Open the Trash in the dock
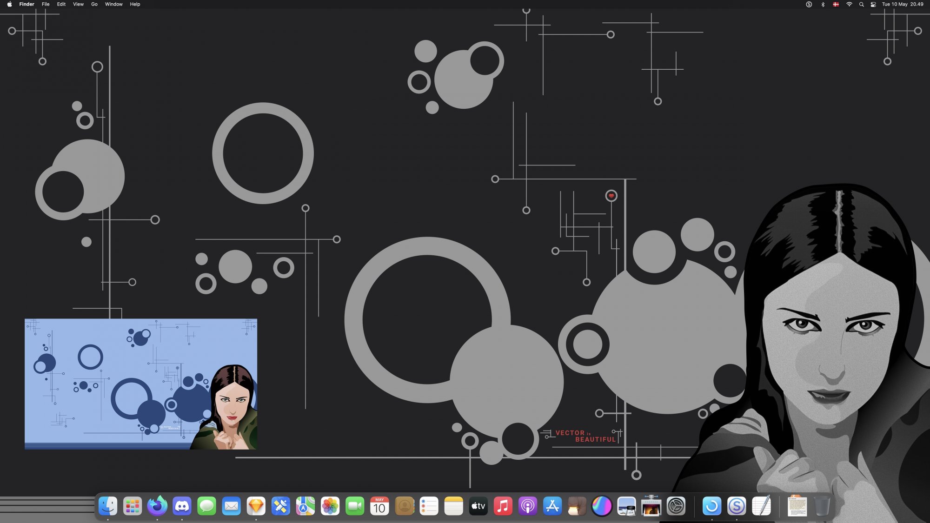This screenshot has width=930, height=523. [x=822, y=506]
